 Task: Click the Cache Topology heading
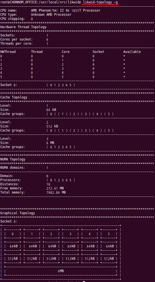[14, 97]
